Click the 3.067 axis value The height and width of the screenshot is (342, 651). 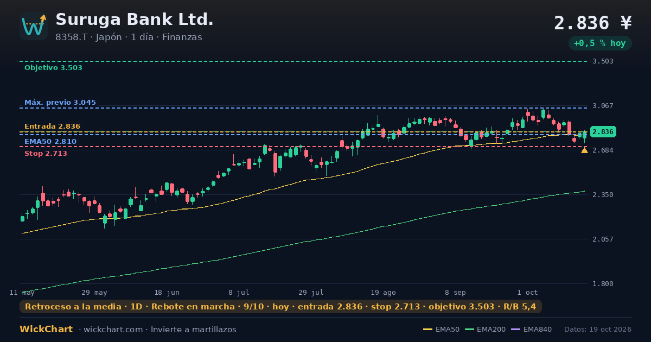pos(603,106)
